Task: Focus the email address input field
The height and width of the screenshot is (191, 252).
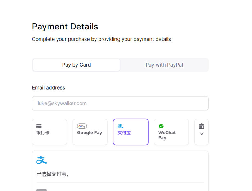Action: click(120, 103)
